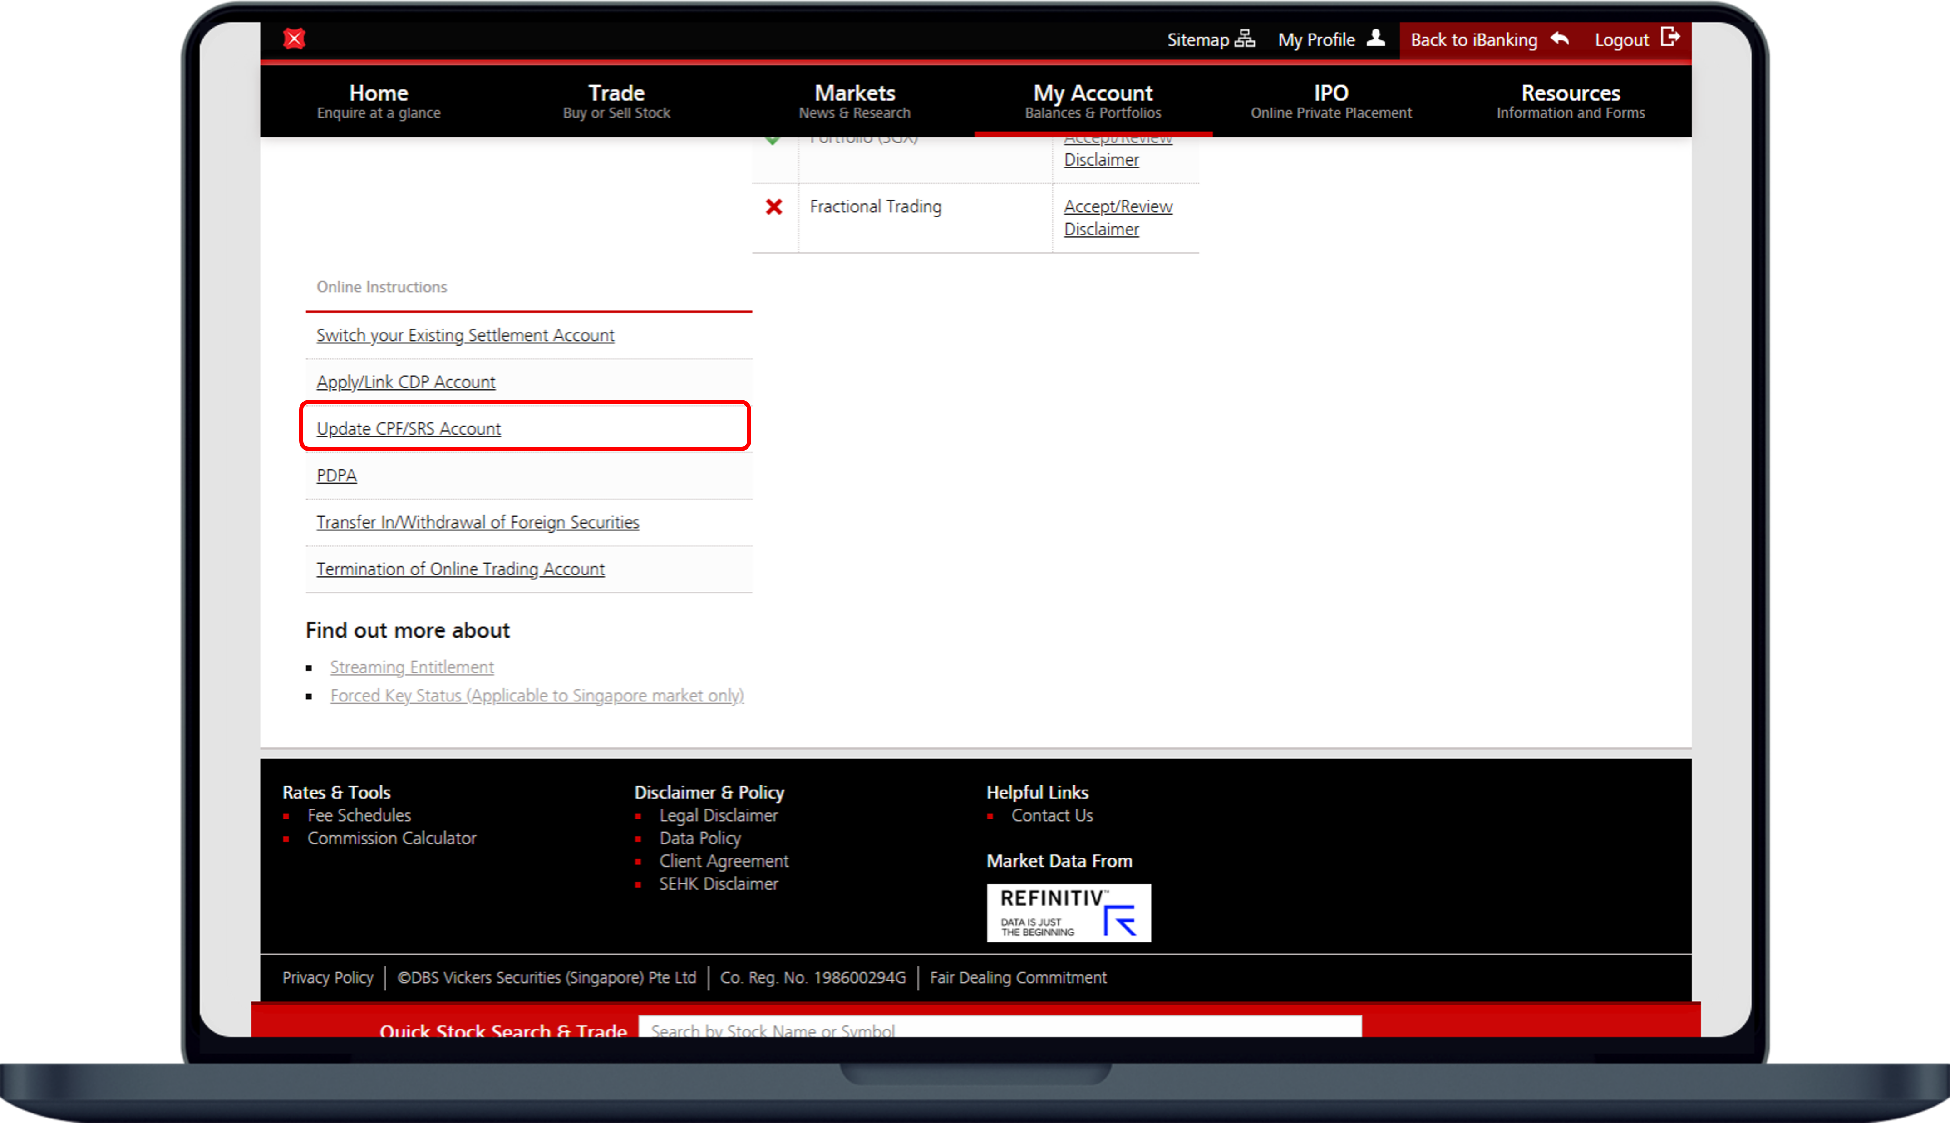The width and height of the screenshot is (1950, 1123).
Task: Open Streaming Entitlement link
Action: pos(412,667)
